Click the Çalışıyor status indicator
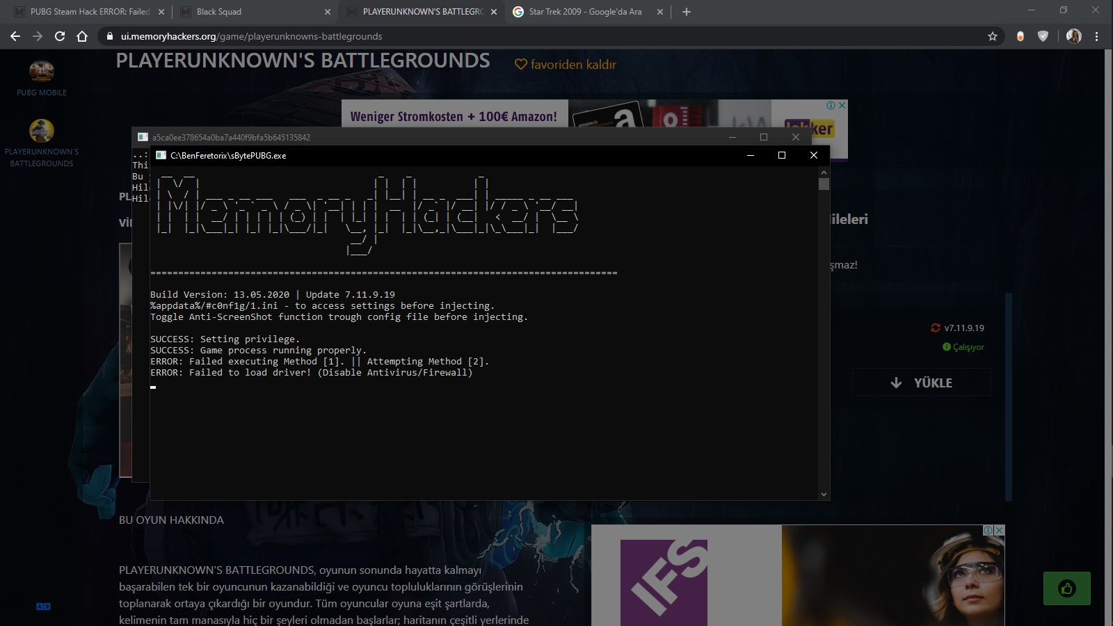Image resolution: width=1113 pixels, height=626 pixels. click(963, 346)
